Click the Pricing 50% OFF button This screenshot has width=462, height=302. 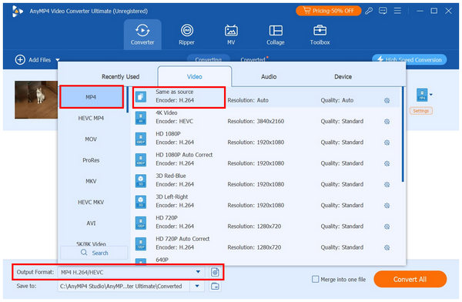[328, 11]
